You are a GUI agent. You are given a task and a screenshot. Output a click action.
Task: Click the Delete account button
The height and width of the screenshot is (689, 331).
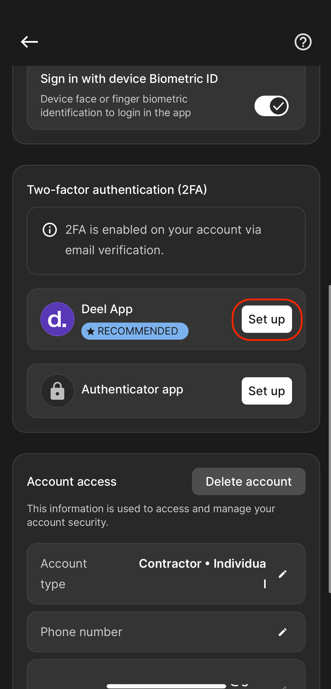coord(249,481)
